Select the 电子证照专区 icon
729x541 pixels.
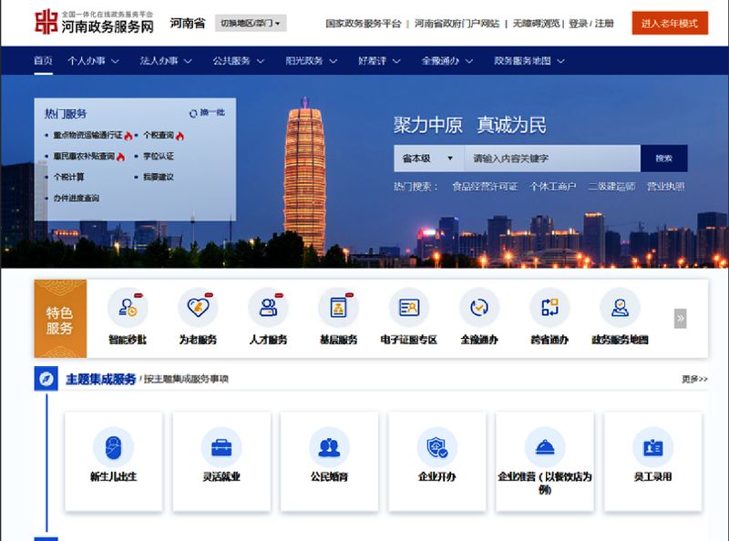click(408, 308)
